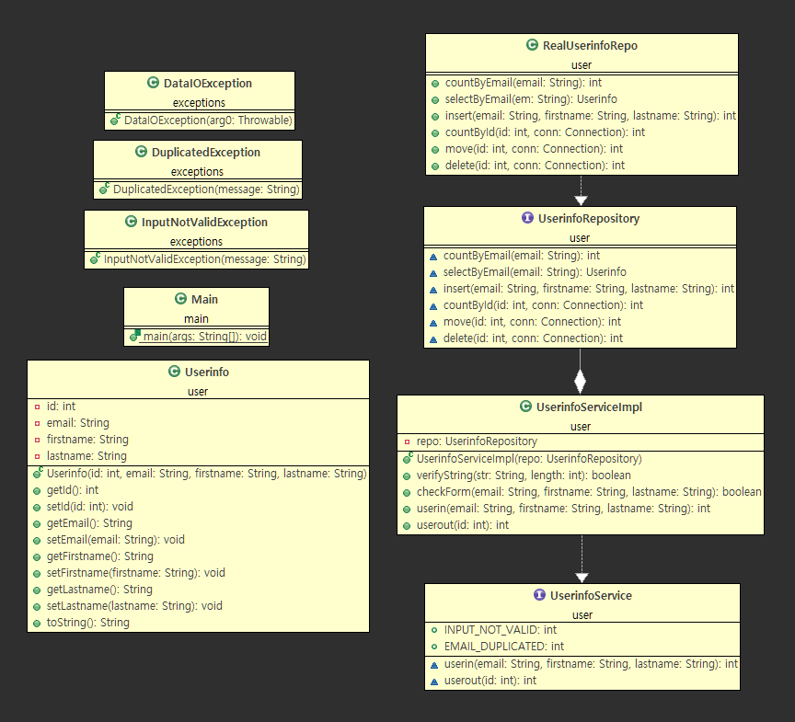
Task: Click setId(id: int): void method
Action: pyautogui.click(x=90, y=506)
